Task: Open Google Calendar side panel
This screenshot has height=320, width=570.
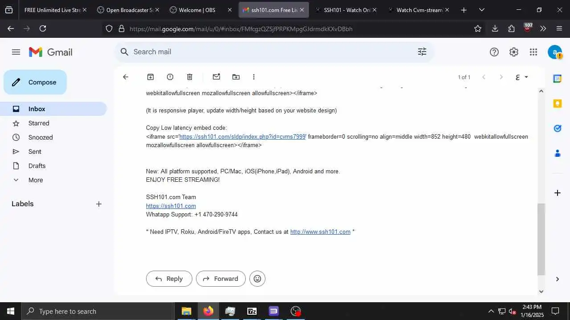Action: 557,79
